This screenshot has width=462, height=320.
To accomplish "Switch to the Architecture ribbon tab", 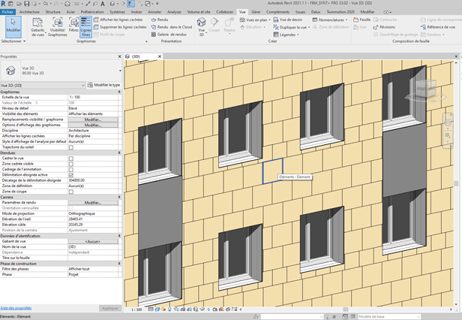I will tap(30, 13).
